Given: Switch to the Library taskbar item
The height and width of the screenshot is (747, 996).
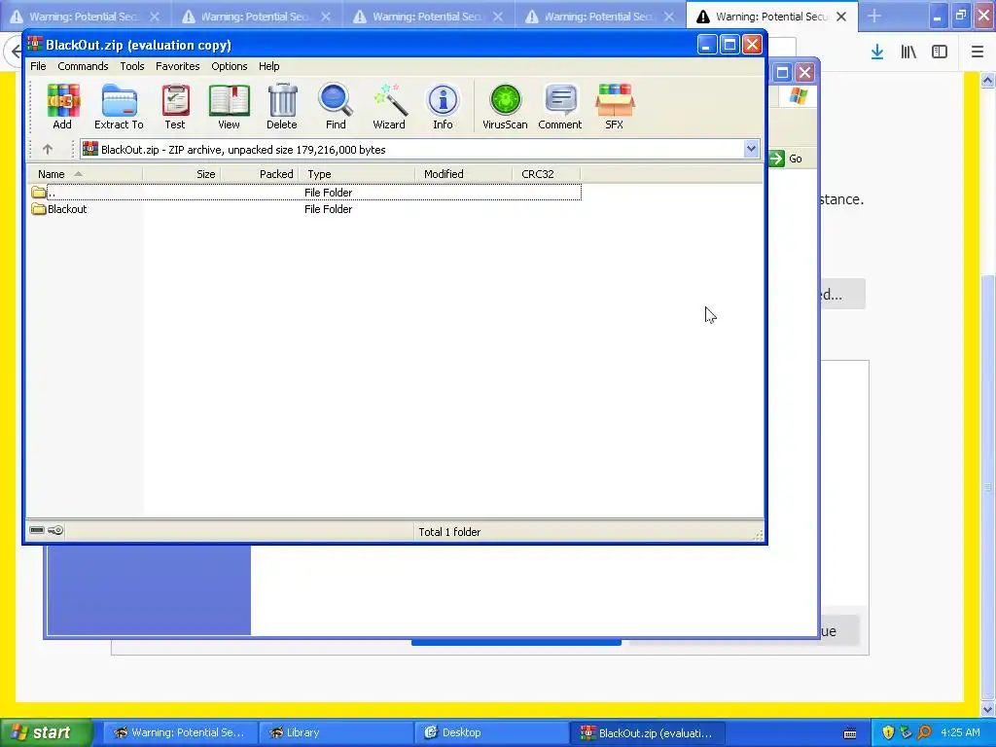Looking at the screenshot, I should click(335, 732).
